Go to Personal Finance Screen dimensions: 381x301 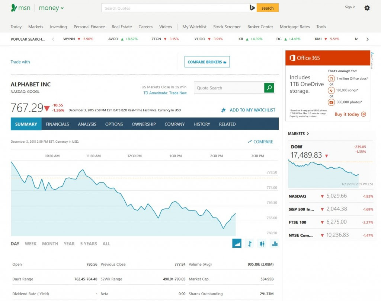[x=89, y=27]
